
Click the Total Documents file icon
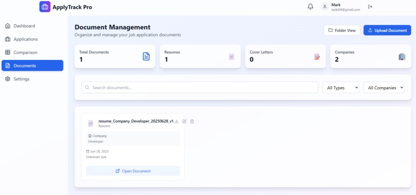[146, 56]
